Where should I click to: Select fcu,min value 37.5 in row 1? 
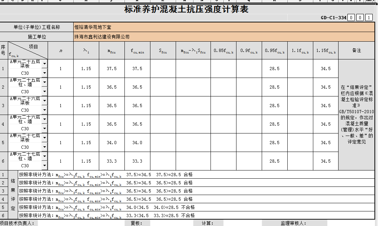pos(137,69)
